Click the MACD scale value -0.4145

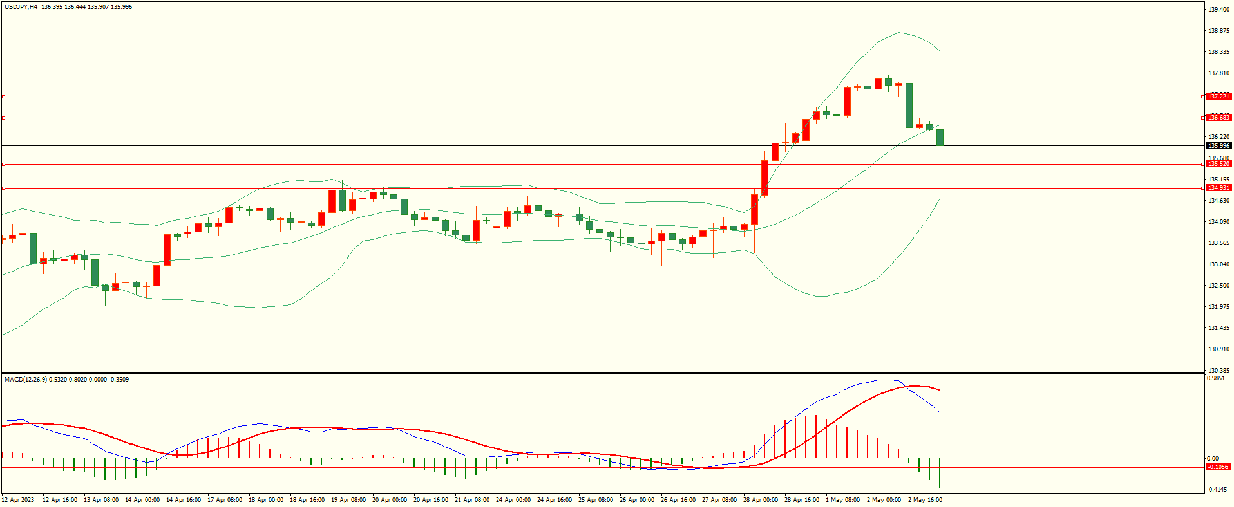pyautogui.click(x=1217, y=490)
